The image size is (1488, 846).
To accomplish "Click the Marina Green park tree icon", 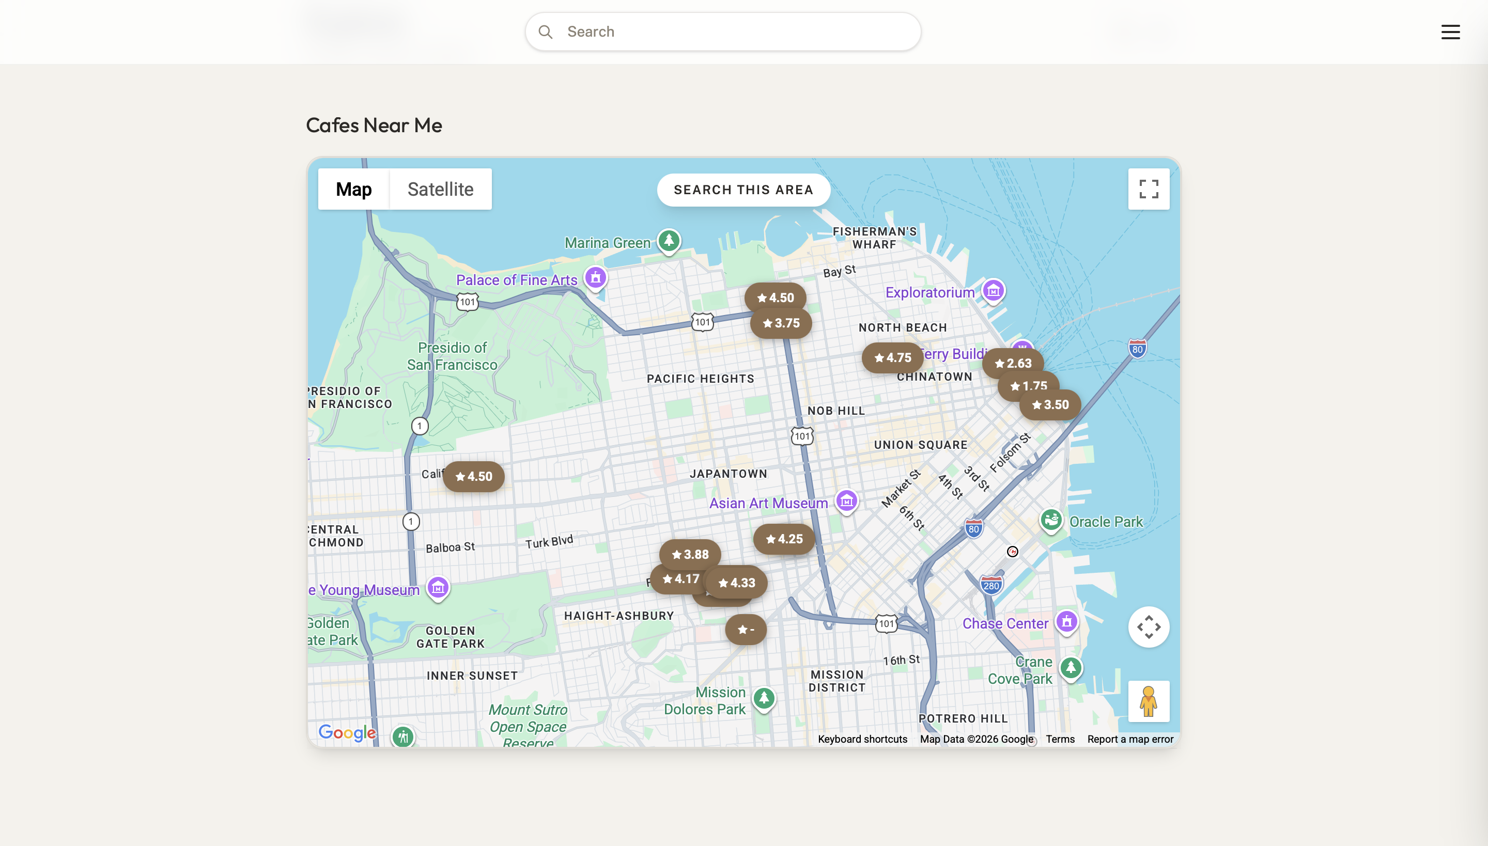I will click(x=669, y=242).
